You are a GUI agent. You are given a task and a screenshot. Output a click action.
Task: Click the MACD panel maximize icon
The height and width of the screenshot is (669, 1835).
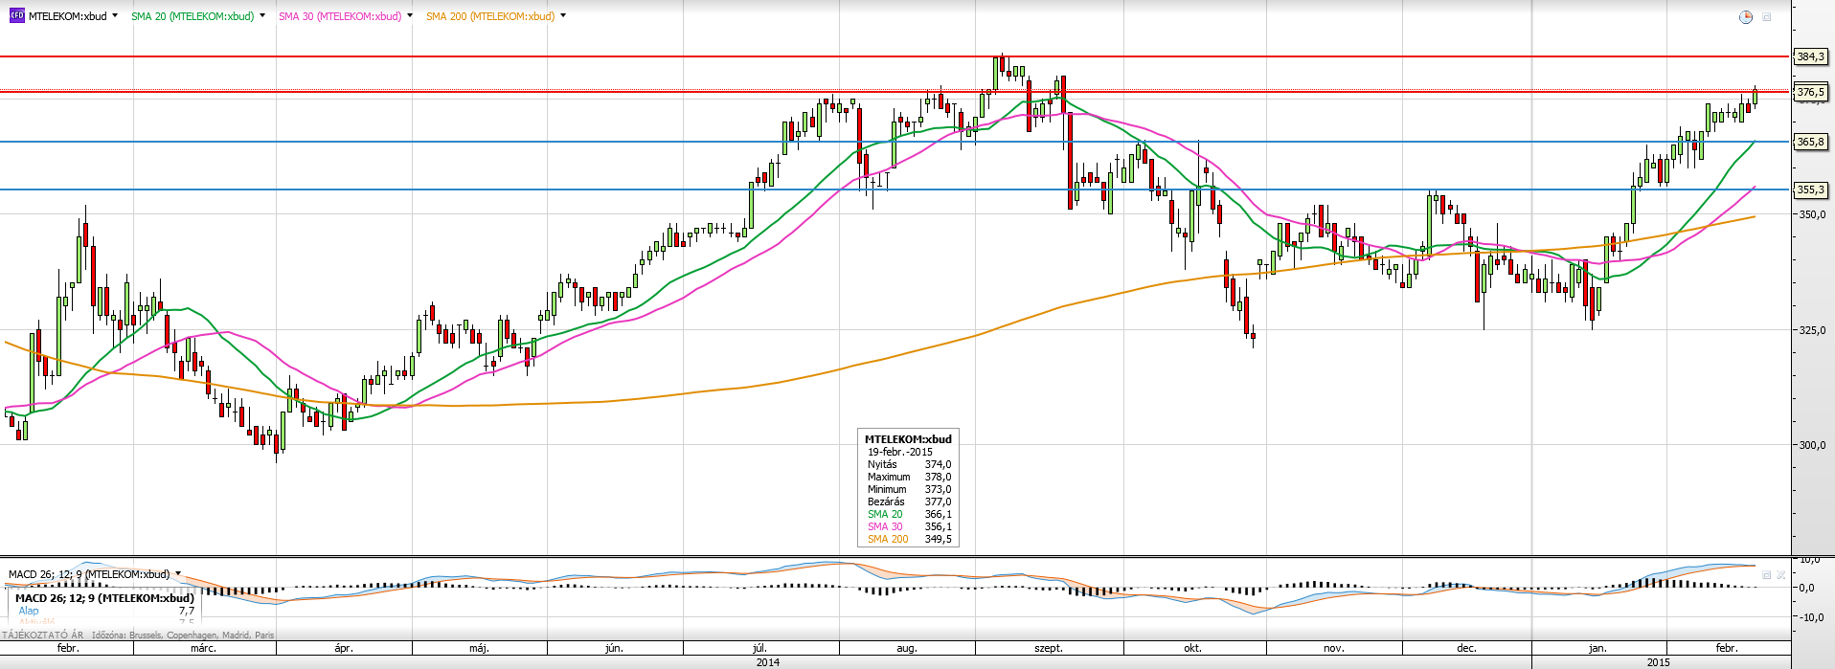click(x=1767, y=575)
